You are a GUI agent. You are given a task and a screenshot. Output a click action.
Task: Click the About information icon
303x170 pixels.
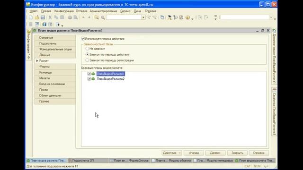coord(187,17)
